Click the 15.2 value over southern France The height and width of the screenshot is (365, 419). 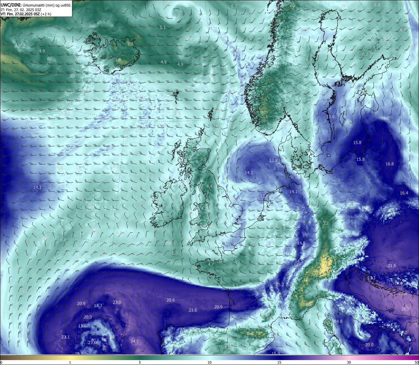click(280, 284)
